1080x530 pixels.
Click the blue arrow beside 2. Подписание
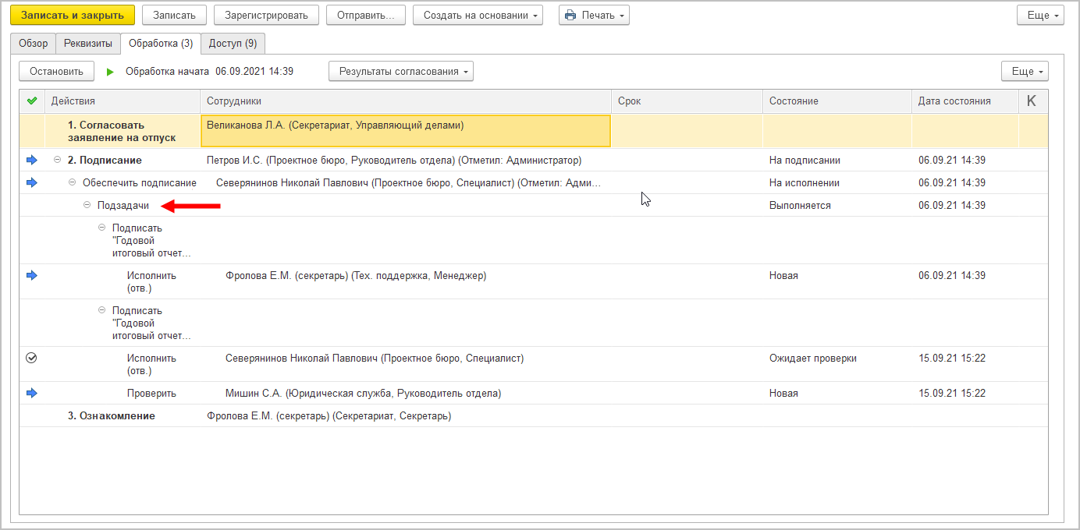point(32,160)
